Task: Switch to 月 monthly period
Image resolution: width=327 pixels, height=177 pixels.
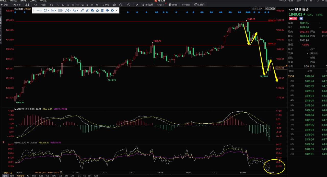Action: tap(97, 5)
